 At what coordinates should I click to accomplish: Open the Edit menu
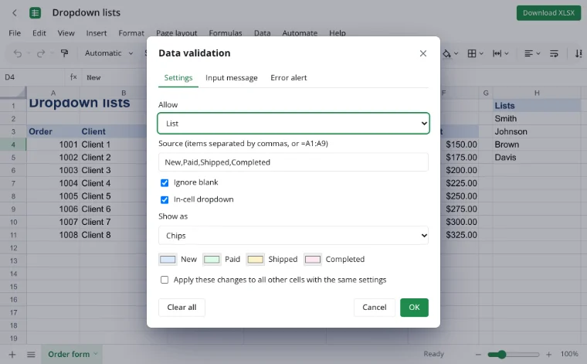[39, 33]
